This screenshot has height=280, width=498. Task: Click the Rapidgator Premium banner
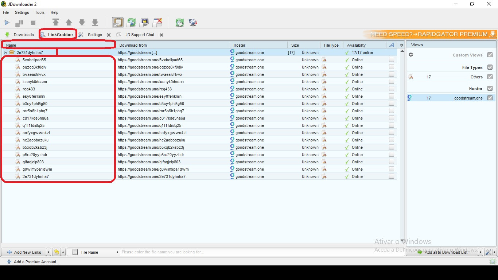(430, 34)
